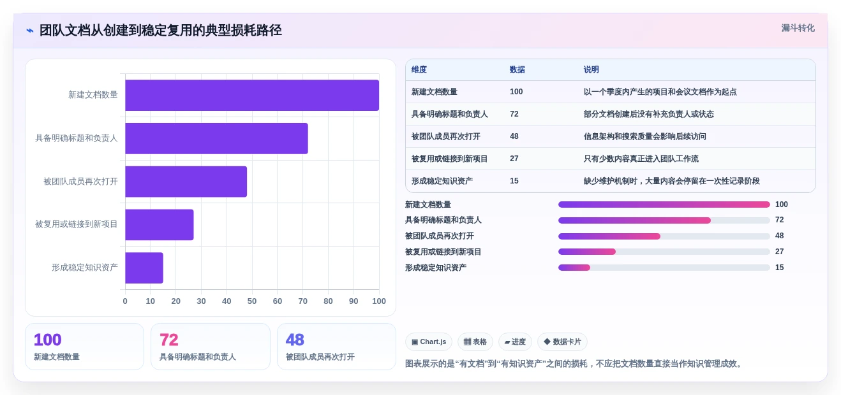Click description starting 缺少维护机制时
The width and height of the screenshot is (841, 395).
[672, 181]
